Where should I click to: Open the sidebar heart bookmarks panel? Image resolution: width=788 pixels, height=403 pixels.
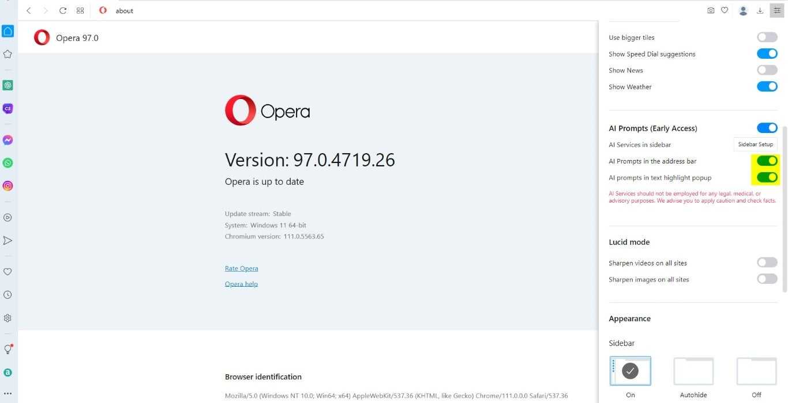pyautogui.click(x=7, y=272)
